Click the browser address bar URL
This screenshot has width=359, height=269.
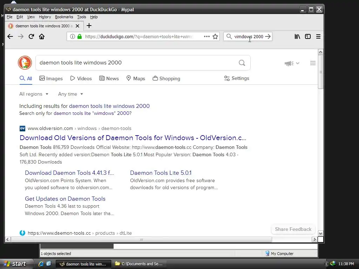139,36
